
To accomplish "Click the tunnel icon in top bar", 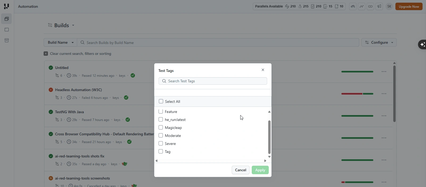I will coord(353,6).
